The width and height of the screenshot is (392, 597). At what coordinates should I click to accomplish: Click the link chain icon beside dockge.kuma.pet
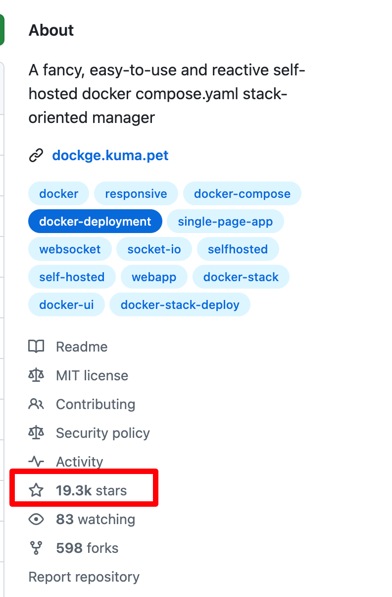point(36,156)
